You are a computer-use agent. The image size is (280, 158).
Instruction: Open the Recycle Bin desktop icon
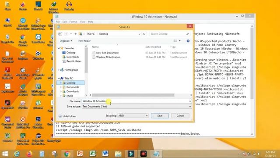coord(7,39)
